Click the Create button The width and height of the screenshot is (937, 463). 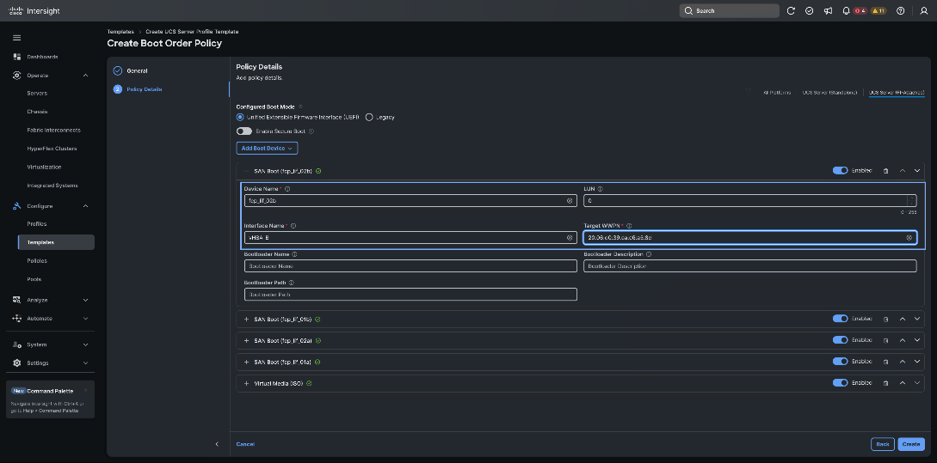pyautogui.click(x=910, y=444)
